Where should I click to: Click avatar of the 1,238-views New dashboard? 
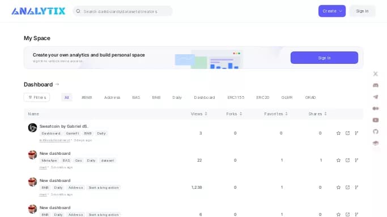point(32,182)
